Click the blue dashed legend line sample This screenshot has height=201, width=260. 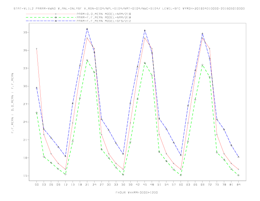[x=51, y=21]
